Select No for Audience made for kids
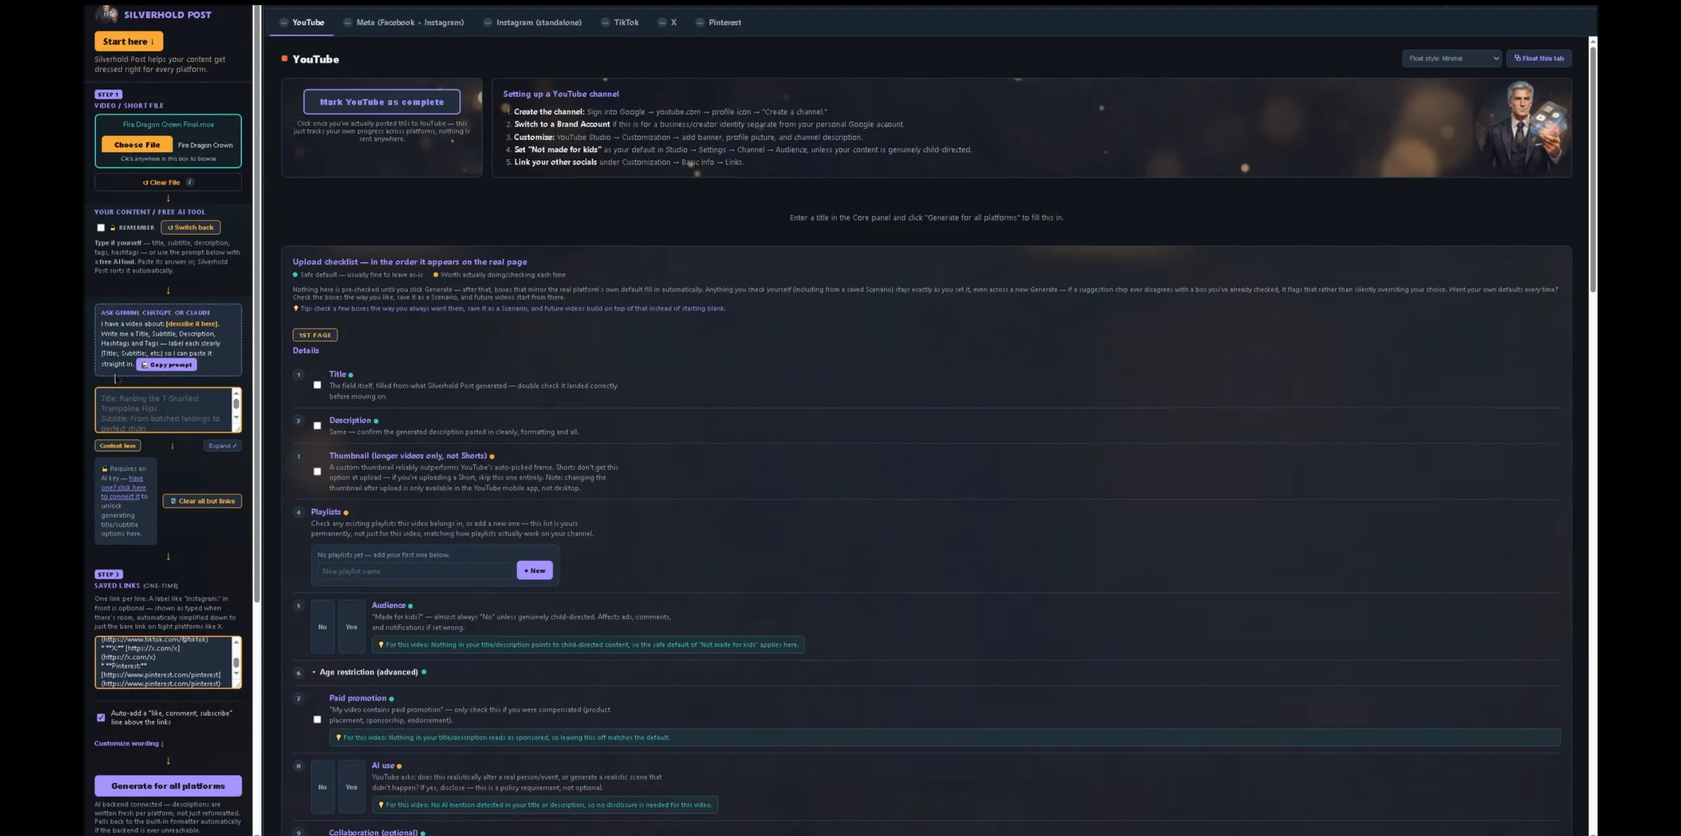This screenshot has height=836, width=1681. (x=323, y=627)
